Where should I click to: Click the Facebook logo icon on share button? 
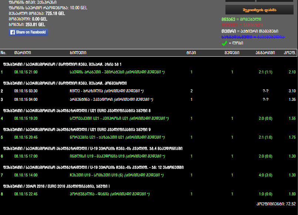pos(13,32)
